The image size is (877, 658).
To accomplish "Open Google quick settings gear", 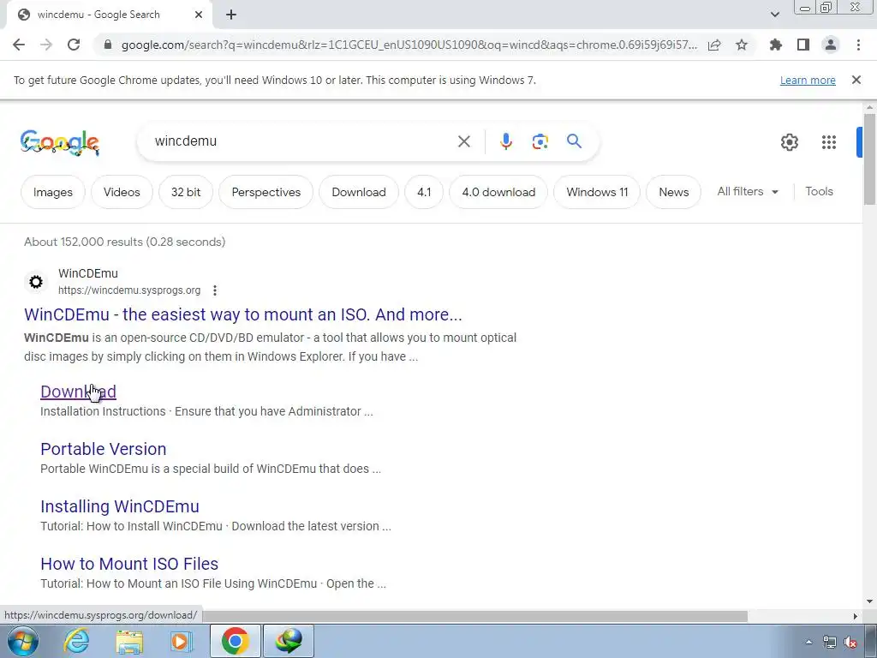I will [x=789, y=142].
